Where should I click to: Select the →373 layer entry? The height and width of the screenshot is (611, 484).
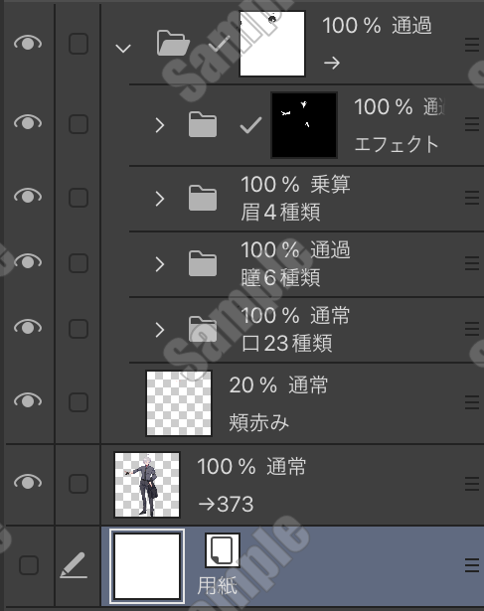[292, 485]
